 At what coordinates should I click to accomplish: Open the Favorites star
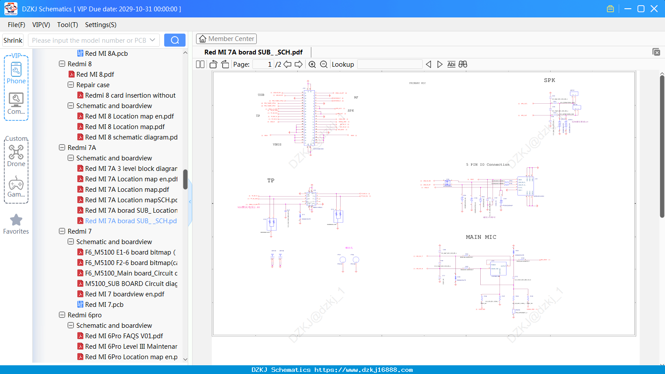[16, 224]
